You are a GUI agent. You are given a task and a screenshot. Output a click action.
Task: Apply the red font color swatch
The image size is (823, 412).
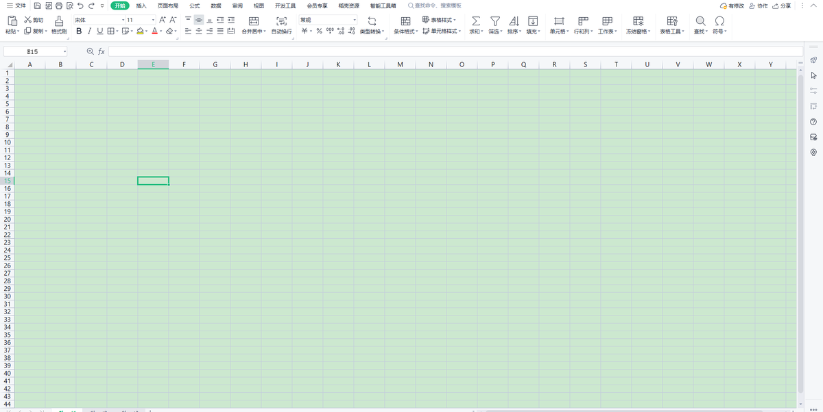155,31
